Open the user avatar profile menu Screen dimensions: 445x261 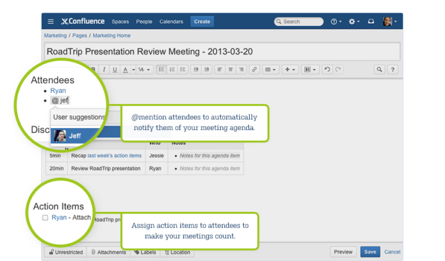coord(389,21)
